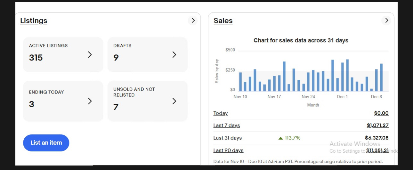Image resolution: width=413 pixels, height=170 pixels.
Task: Select the Last 31 days link
Action: (x=228, y=138)
